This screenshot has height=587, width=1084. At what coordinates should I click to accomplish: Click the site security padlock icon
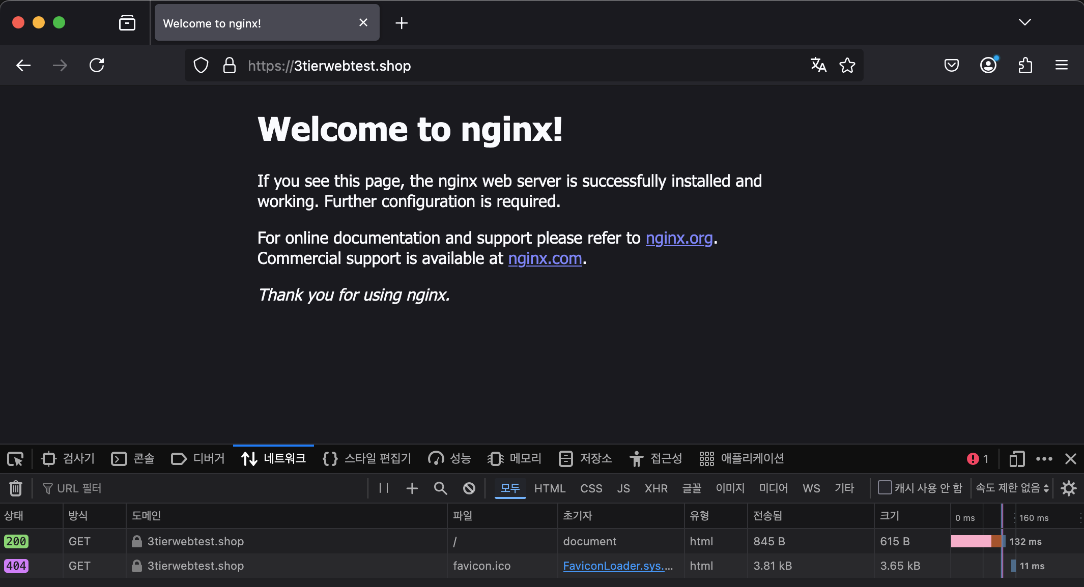click(230, 65)
